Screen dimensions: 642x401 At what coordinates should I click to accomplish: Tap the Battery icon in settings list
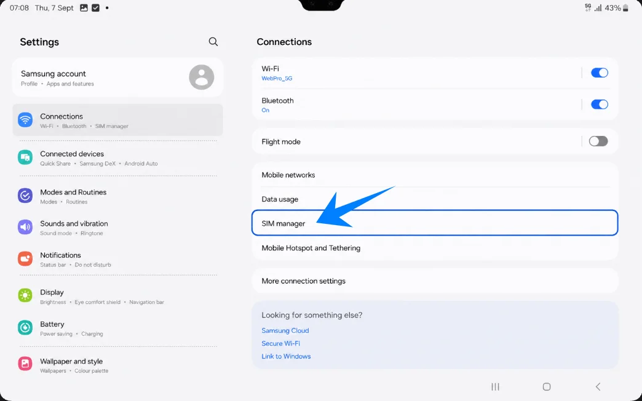[25, 328]
